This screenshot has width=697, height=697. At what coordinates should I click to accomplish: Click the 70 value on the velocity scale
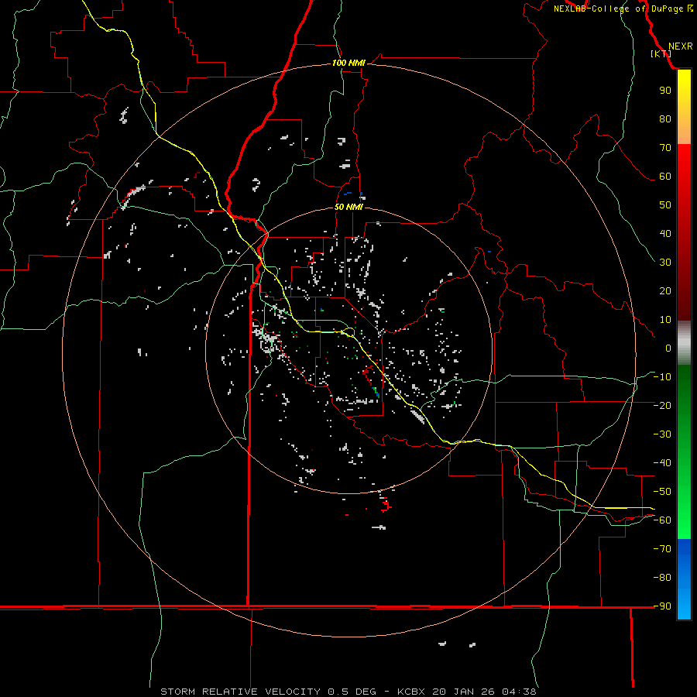pyautogui.click(x=665, y=148)
